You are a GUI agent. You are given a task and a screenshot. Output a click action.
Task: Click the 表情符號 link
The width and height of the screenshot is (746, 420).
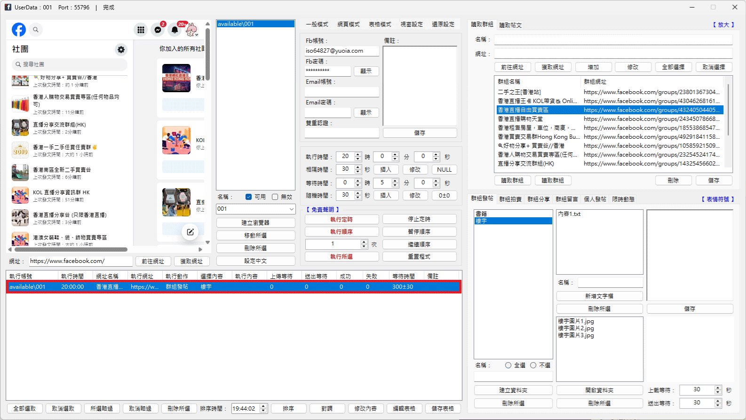[x=718, y=199]
